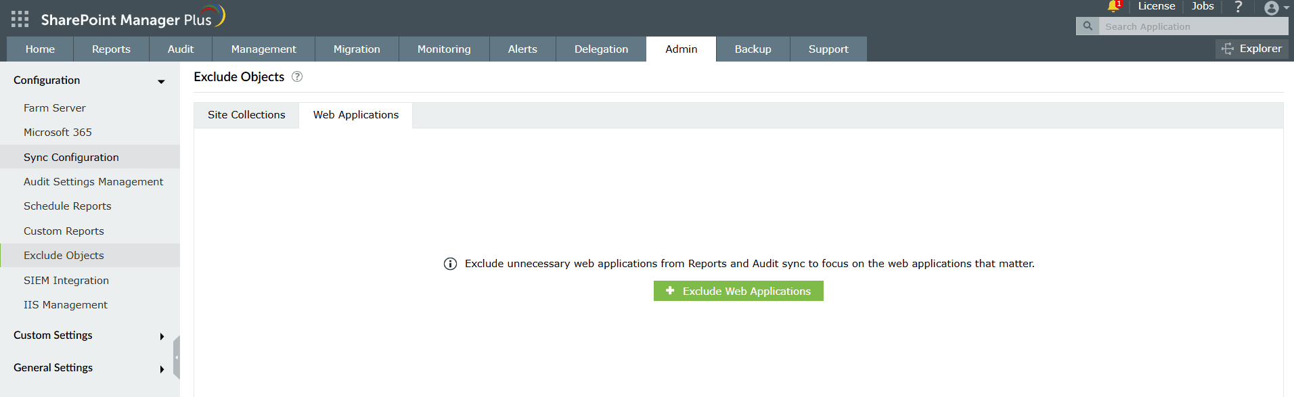This screenshot has height=397, width=1294.
Task: Open the Alerts tab
Action: pyautogui.click(x=522, y=49)
